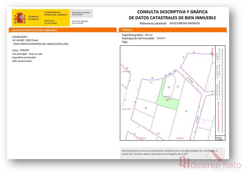Select parcel 02 on the cadastral map
Screen dimensions: 243x173
[x=178, y=87]
